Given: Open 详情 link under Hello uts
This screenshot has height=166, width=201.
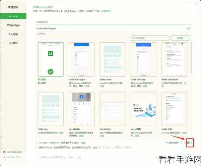Looking at the screenshot, I should (61, 133).
